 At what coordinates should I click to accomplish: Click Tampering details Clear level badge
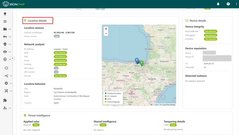click(173, 125)
